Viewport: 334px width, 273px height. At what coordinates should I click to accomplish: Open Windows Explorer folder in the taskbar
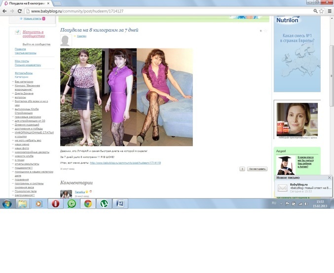22,203
